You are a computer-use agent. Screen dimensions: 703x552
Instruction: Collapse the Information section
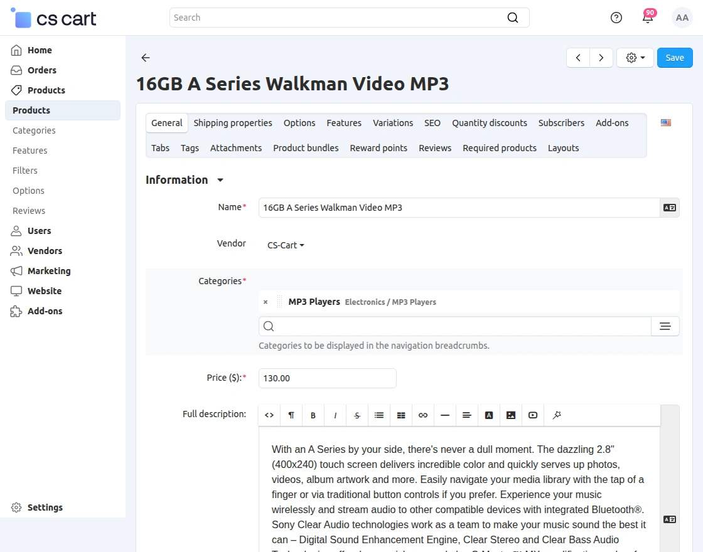(x=220, y=180)
